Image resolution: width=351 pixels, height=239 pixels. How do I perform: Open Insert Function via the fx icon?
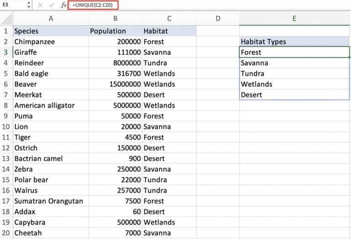[x=64, y=5]
